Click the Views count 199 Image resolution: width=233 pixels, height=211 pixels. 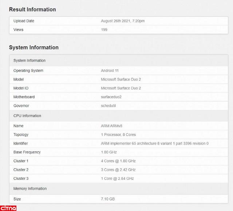[104, 30]
